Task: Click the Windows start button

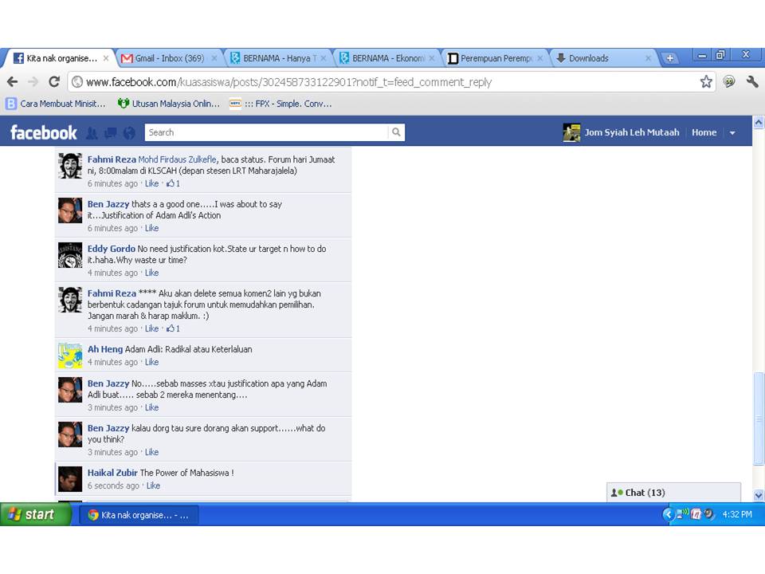Action: [36, 514]
